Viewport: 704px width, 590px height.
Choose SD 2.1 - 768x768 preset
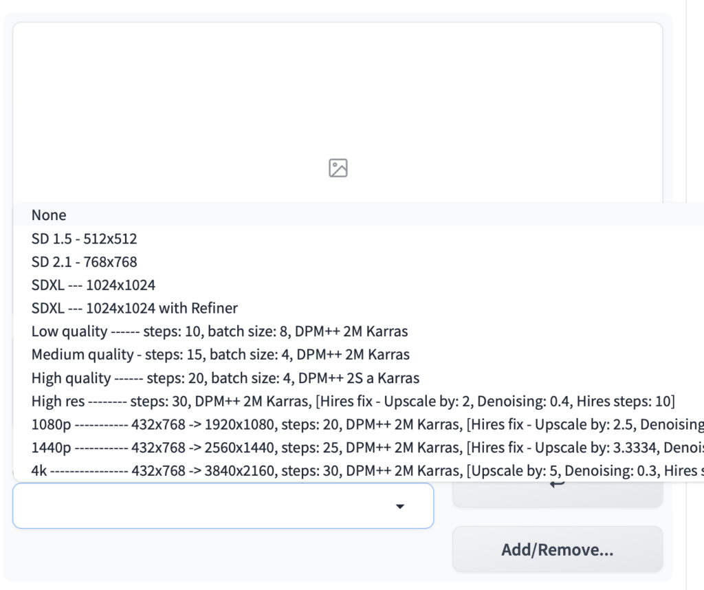pyautogui.click(x=359, y=262)
